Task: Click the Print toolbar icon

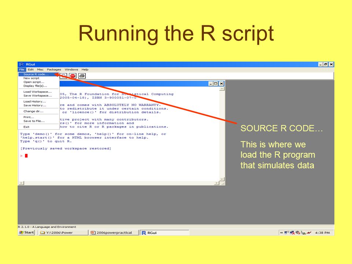Action: tap(82, 76)
